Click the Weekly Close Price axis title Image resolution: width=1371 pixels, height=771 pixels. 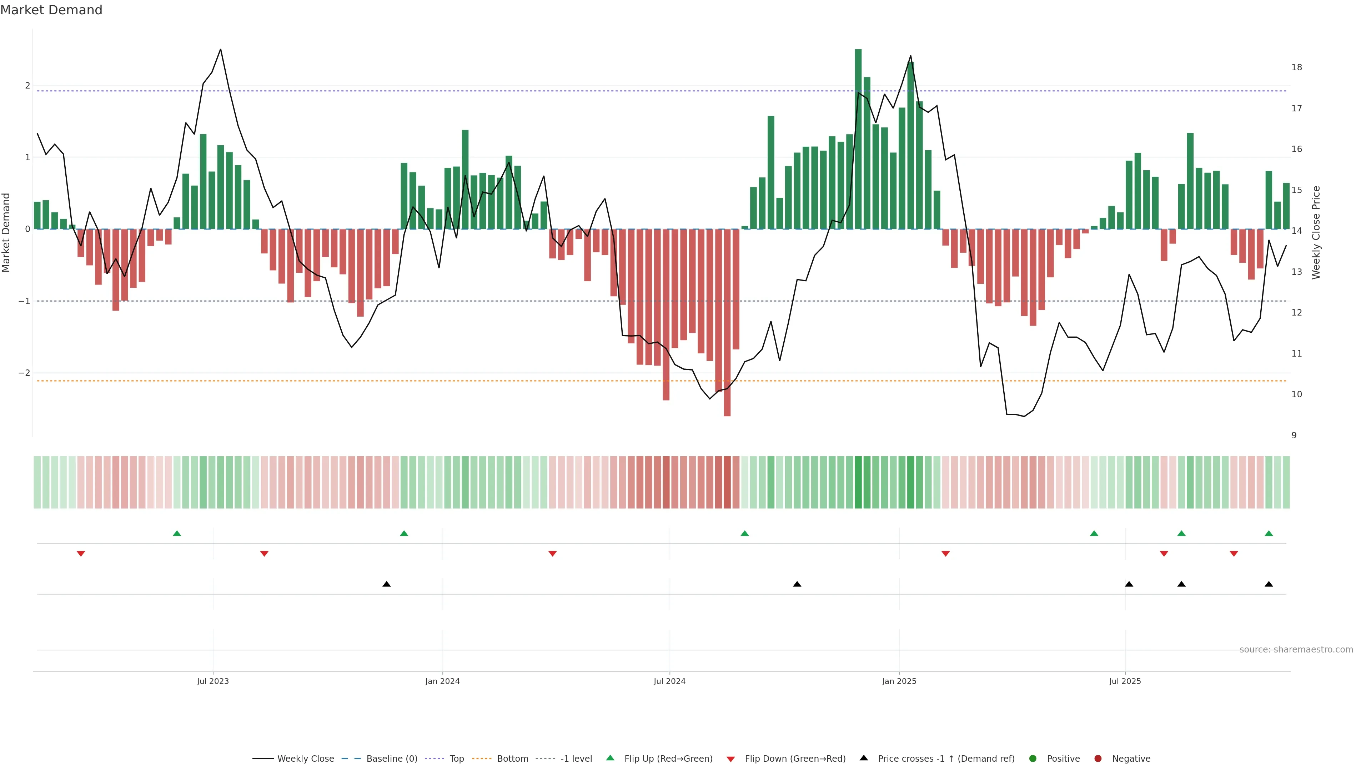click(x=1316, y=232)
